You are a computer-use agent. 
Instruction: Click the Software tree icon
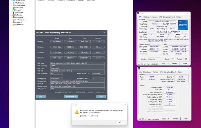click(14, 15)
